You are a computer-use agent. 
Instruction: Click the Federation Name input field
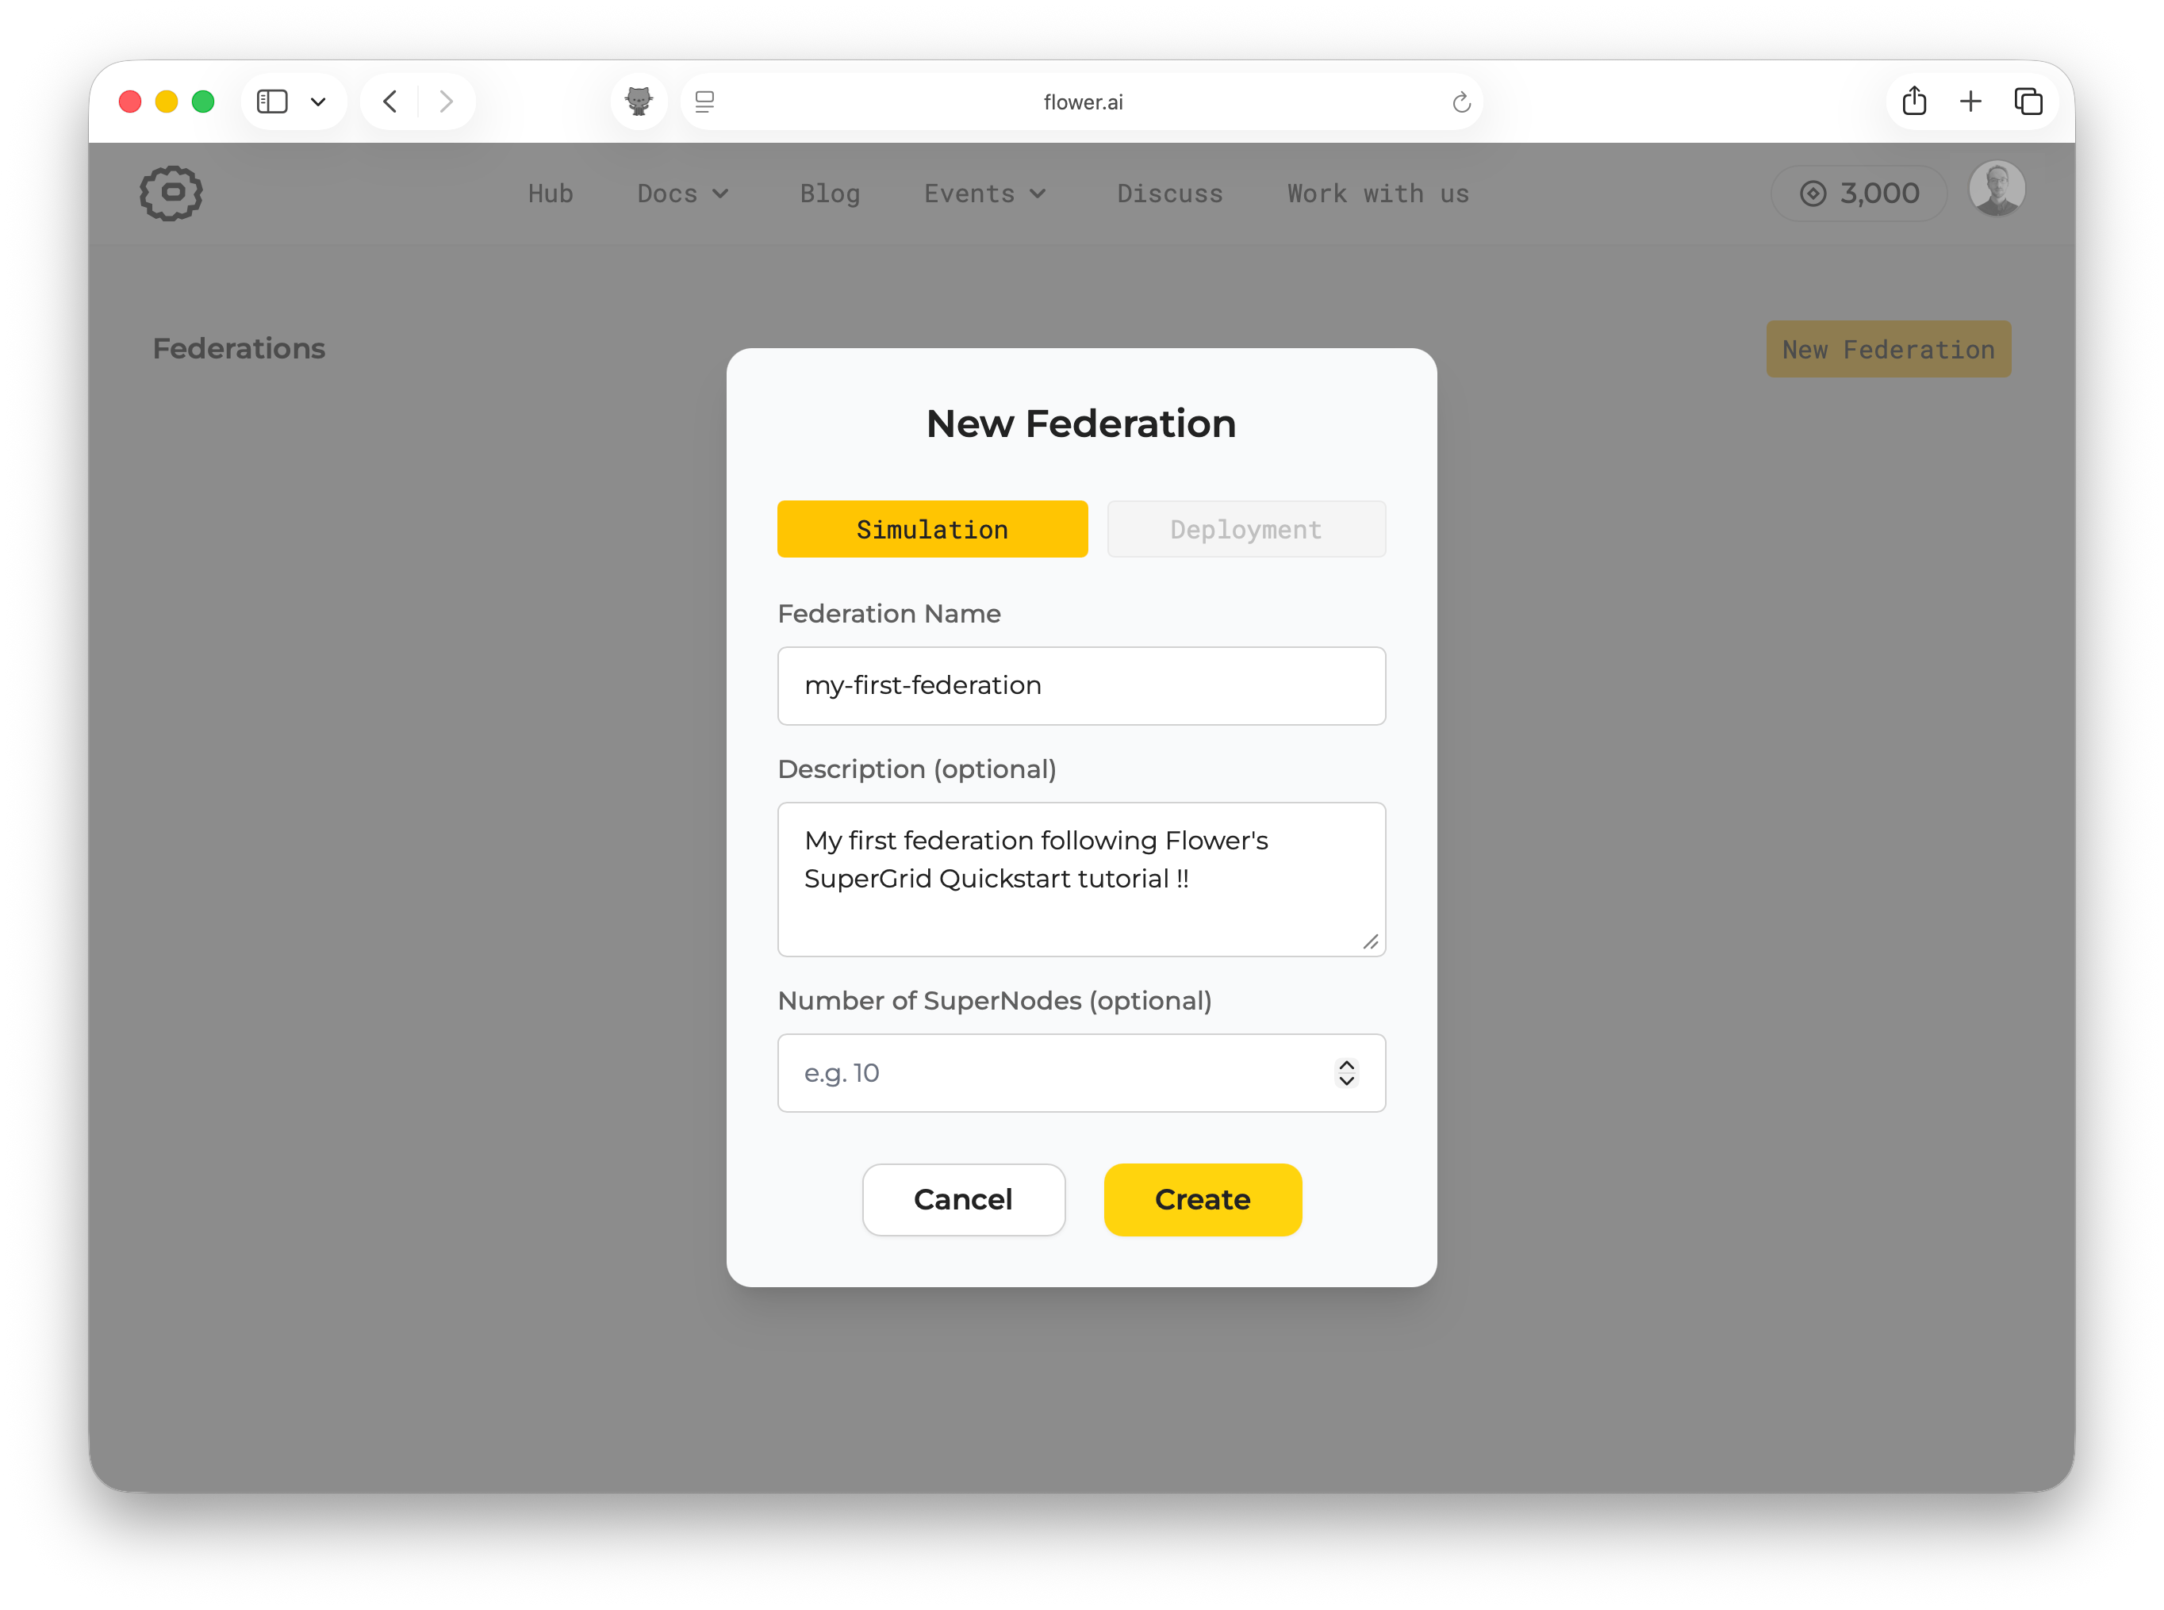[1081, 686]
